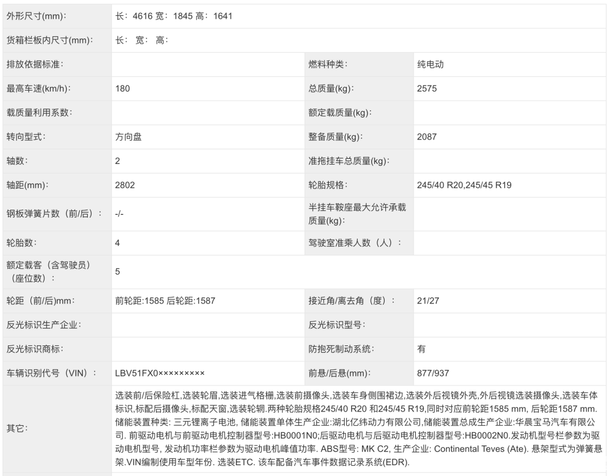Image resolution: width=611 pixels, height=476 pixels.
Task: Click the 整备质量 value 2087
Action: [x=427, y=137]
